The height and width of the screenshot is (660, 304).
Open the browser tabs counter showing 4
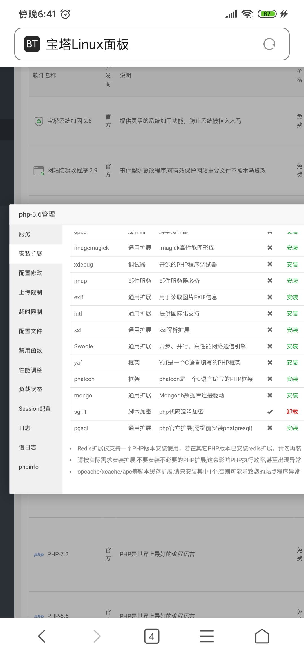[x=152, y=636]
